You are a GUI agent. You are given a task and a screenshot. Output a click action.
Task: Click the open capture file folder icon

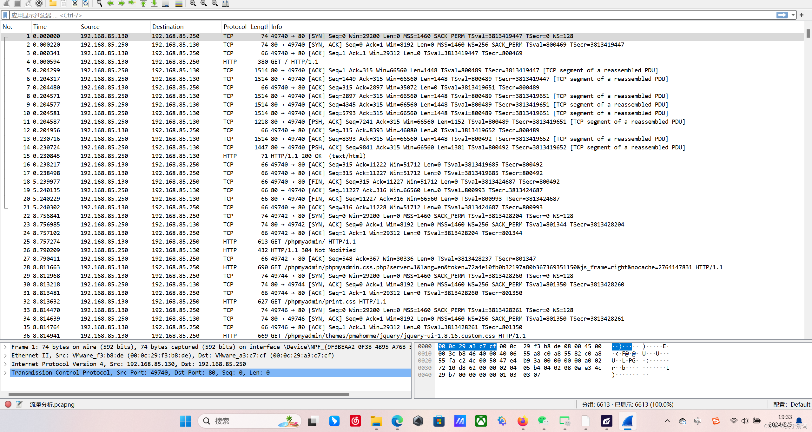[53, 3]
